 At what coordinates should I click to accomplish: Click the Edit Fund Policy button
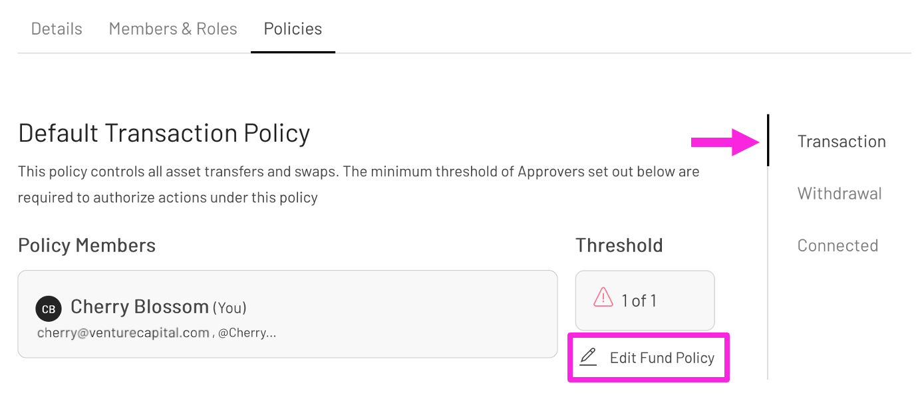point(649,357)
